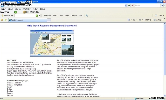Click the ntrip software screenshot image
166x100 pixels.
(x=52, y=43)
